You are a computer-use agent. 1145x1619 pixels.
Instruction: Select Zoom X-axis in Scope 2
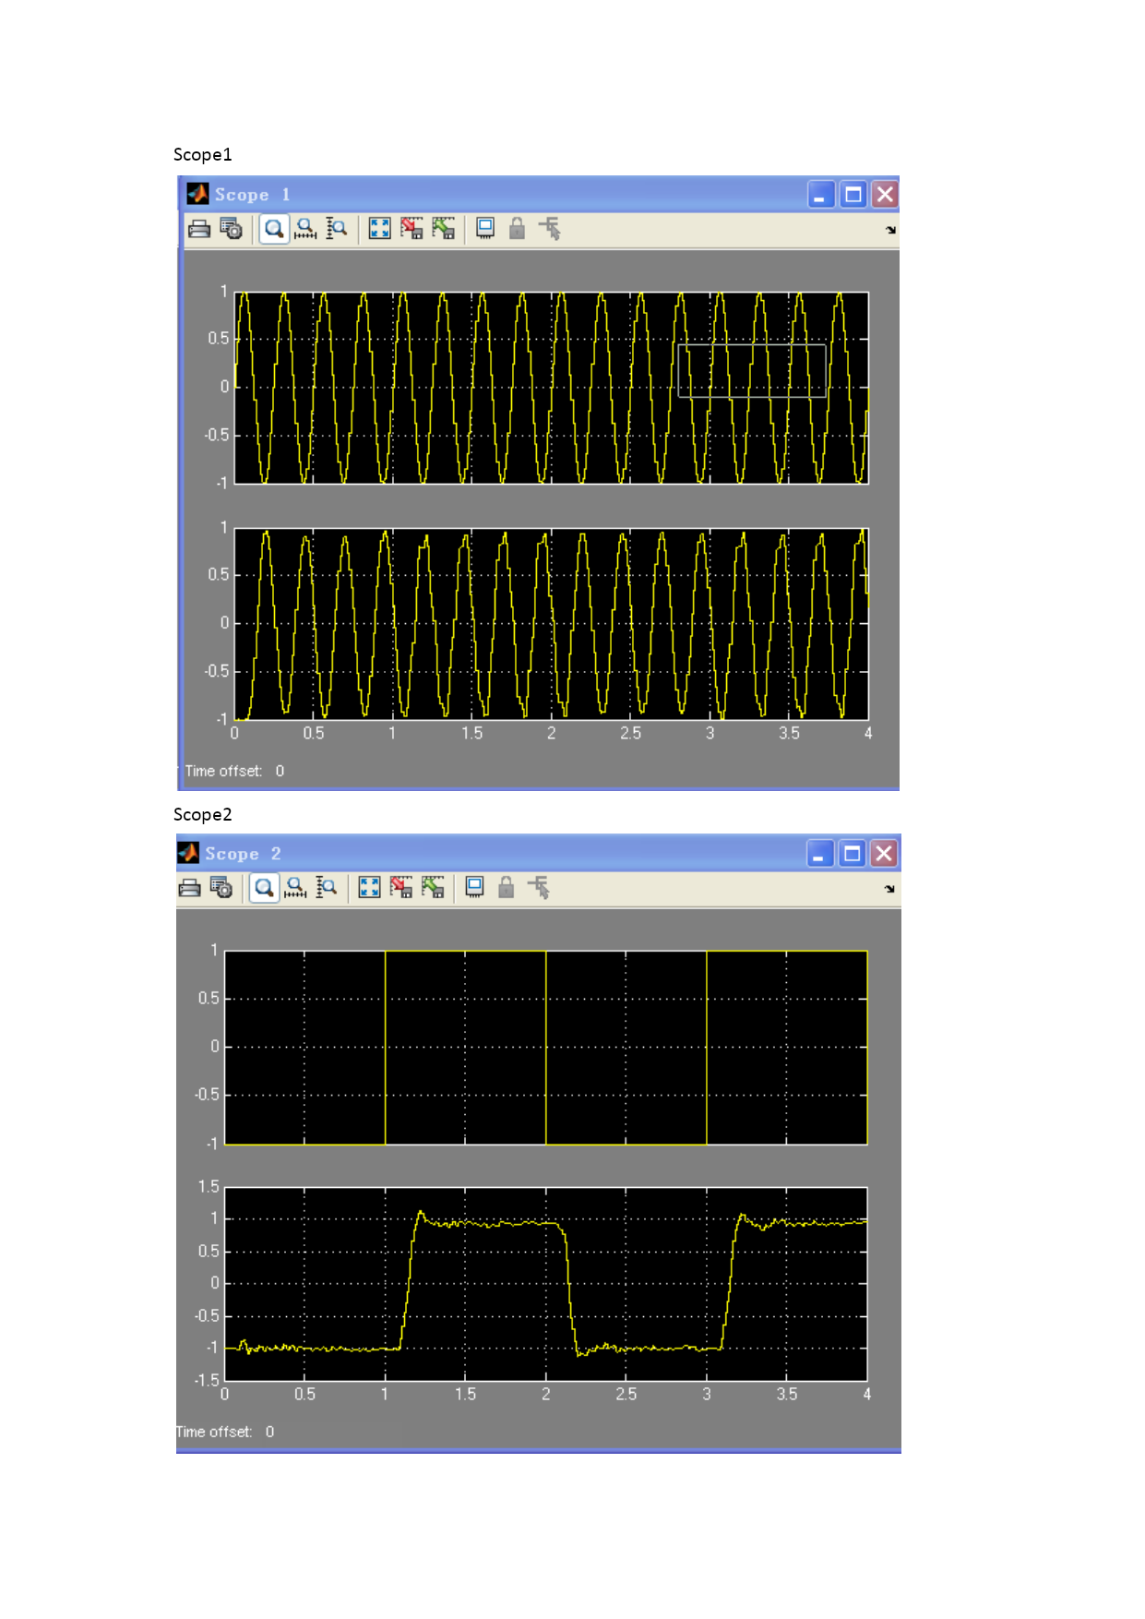click(295, 888)
